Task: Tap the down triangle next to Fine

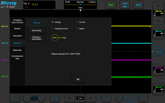Action: pos(42,98)
